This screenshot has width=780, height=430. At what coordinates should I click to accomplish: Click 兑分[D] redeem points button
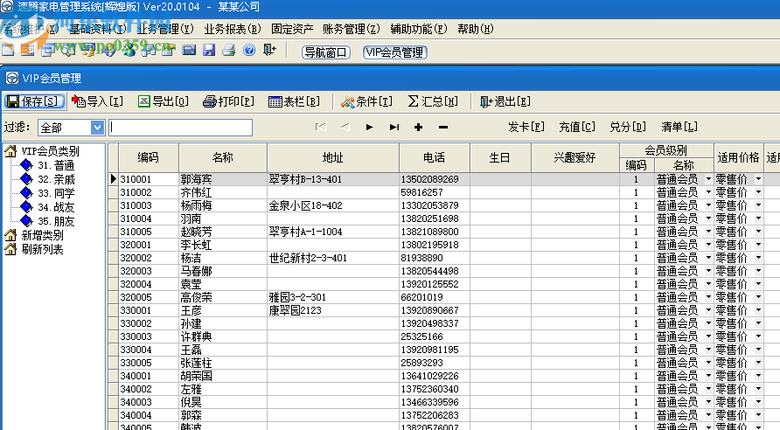[x=628, y=128]
